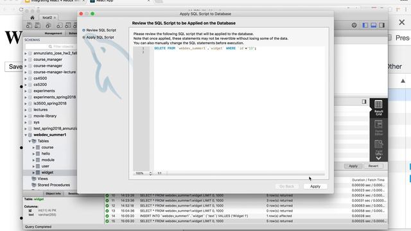Click the Save button on the web page

[x=14, y=67]
